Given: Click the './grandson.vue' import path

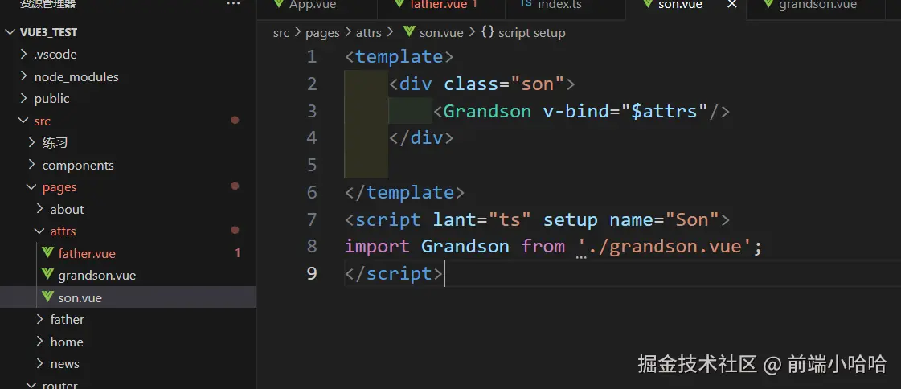Looking at the screenshot, I should pos(664,246).
